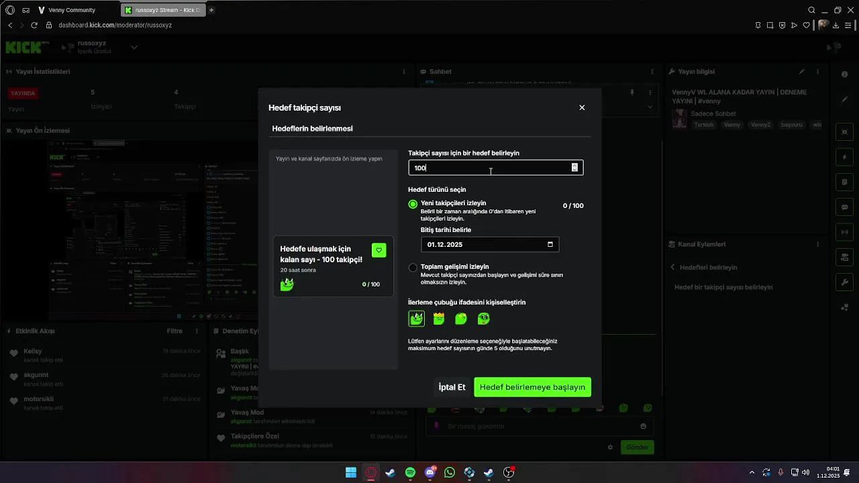859x483 pixels.
Task: Open the calendar picker in end date field
Action: click(550, 244)
